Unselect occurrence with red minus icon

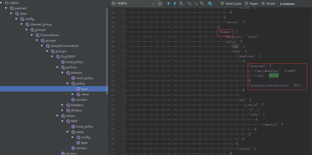coord(196,4)
